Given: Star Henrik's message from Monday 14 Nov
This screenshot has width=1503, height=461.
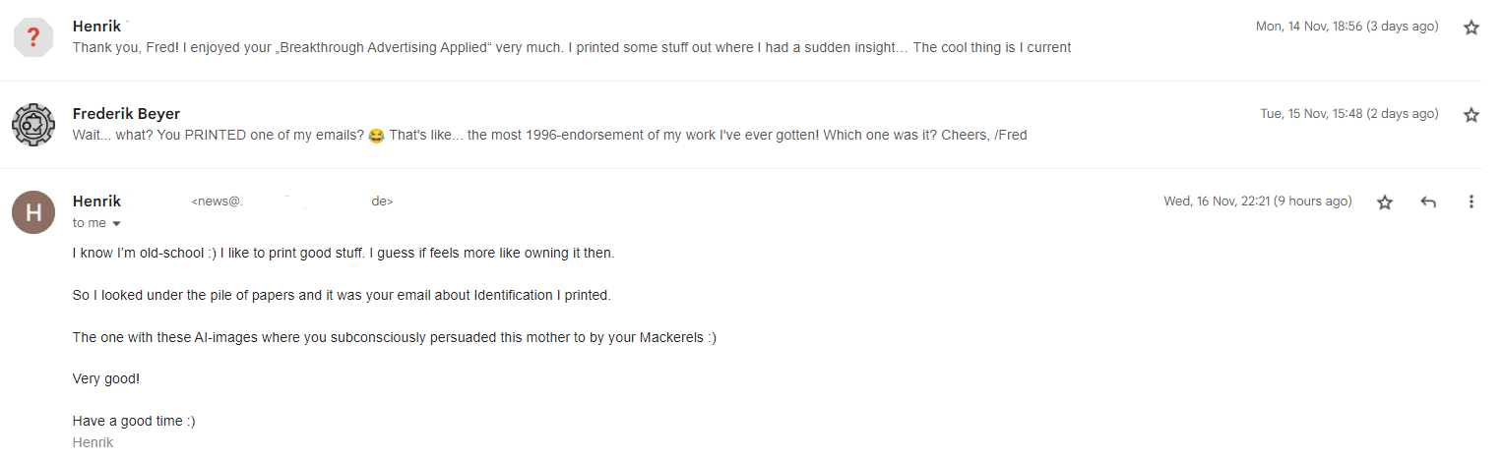Looking at the screenshot, I should pyautogui.click(x=1471, y=28).
